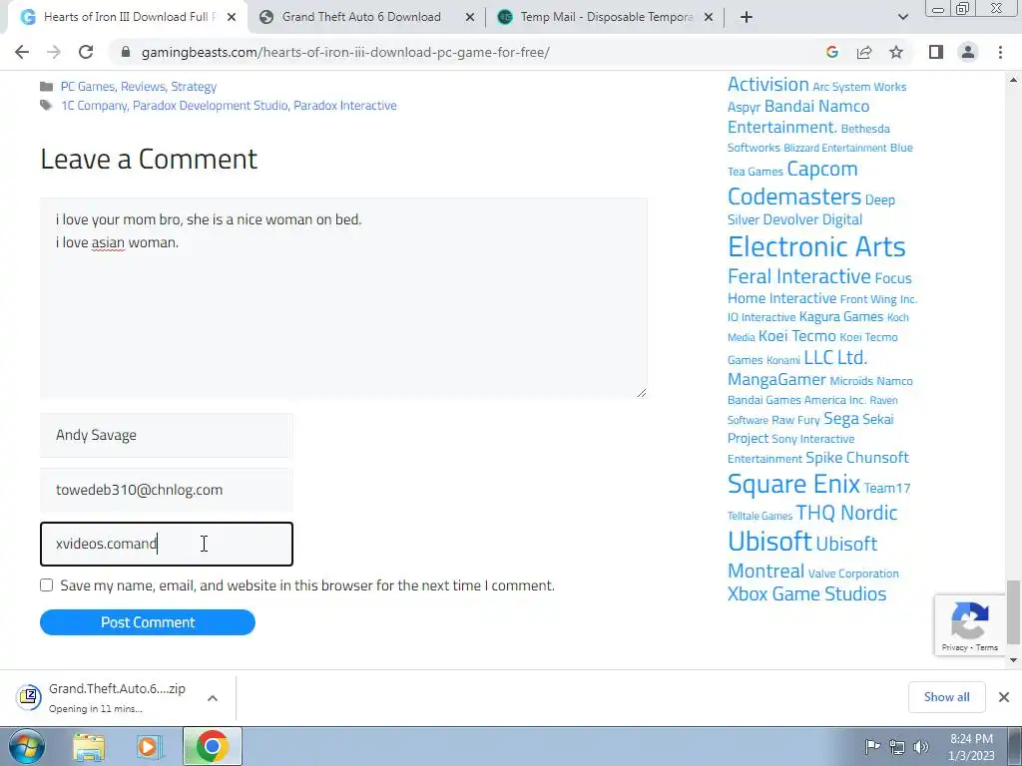Bookmark this page with the star icon
The height and width of the screenshot is (766, 1022).
click(896, 52)
